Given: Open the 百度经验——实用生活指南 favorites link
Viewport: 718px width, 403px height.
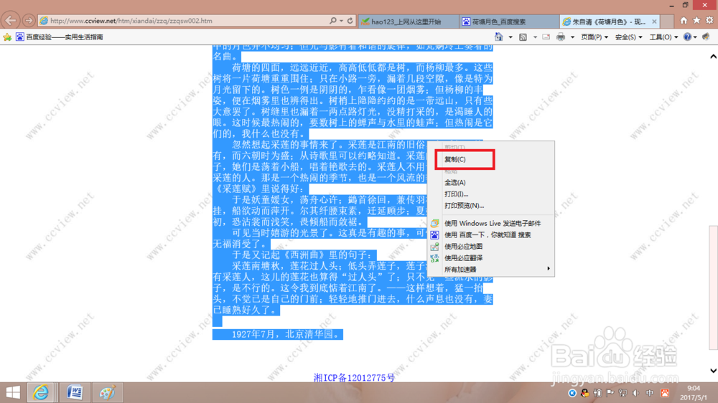Looking at the screenshot, I should click(x=60, y=37).
